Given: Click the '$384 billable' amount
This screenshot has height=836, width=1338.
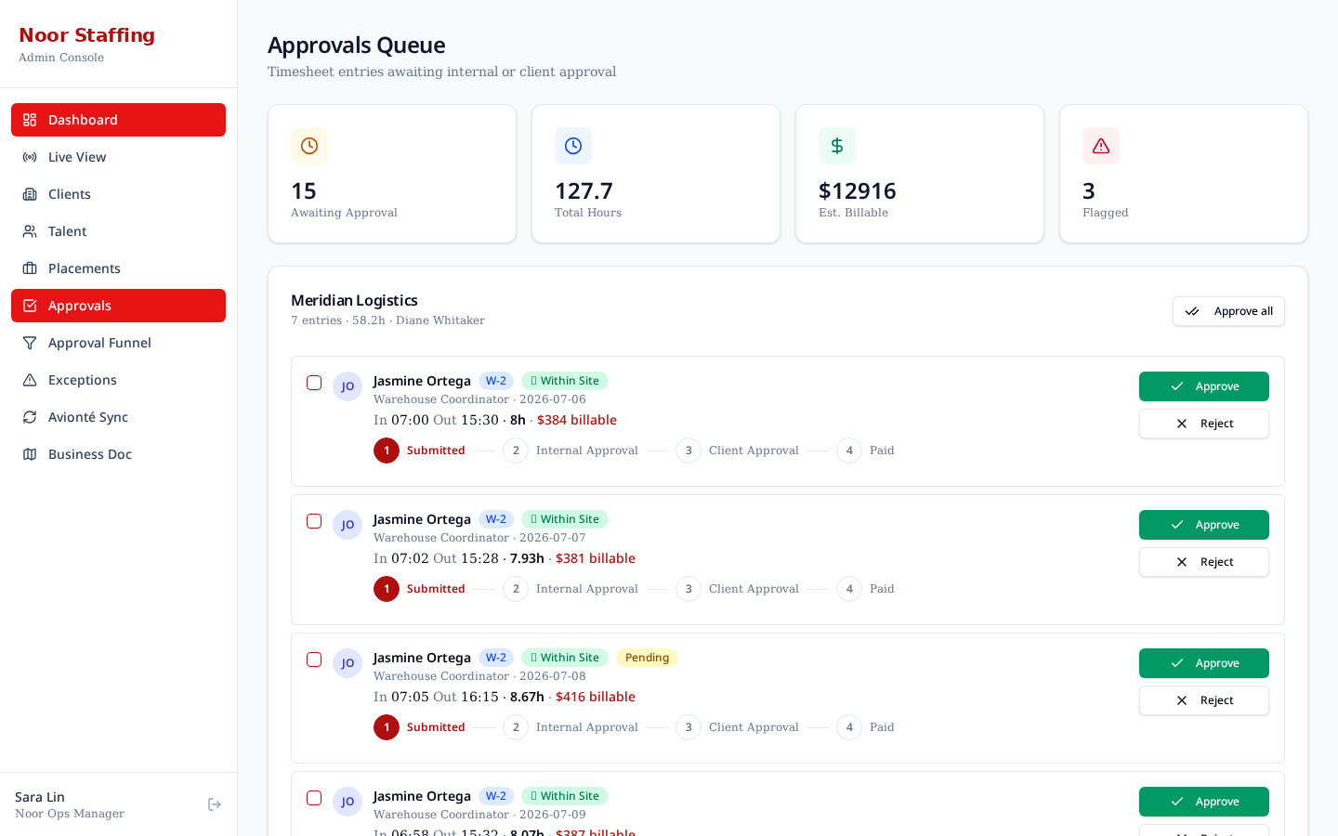Looking at the screenshot, I should coord(577,420).
